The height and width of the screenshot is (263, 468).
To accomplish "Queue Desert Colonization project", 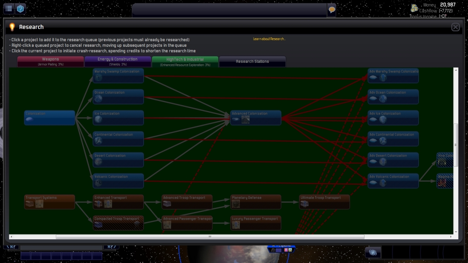I will (x=118, y=160).
